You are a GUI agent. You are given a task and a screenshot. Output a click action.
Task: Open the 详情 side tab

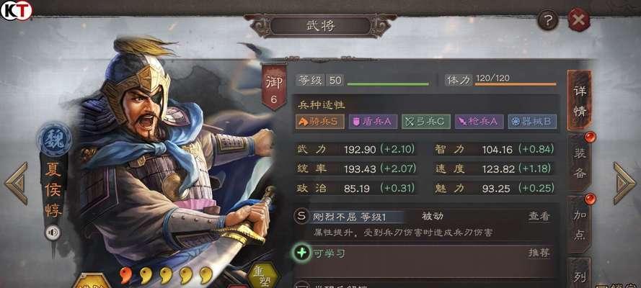tap(579, 101)
